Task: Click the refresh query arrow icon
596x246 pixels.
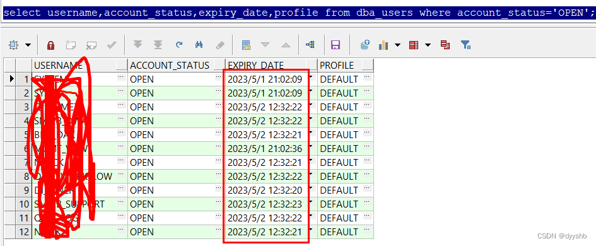Action: (179, 45)
